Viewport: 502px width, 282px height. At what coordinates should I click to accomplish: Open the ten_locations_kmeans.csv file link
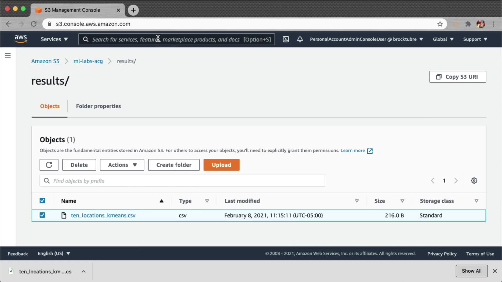pyautogui.click(x=103, y=215)
